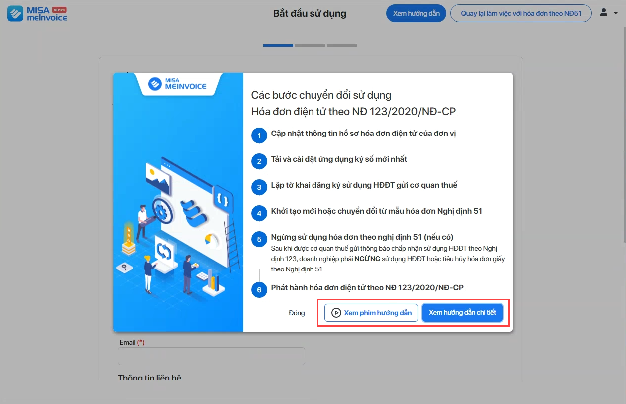Click the MISA MEINVOICE dialog banner logo
Viewport: 626px width, 404px height.
178,83
